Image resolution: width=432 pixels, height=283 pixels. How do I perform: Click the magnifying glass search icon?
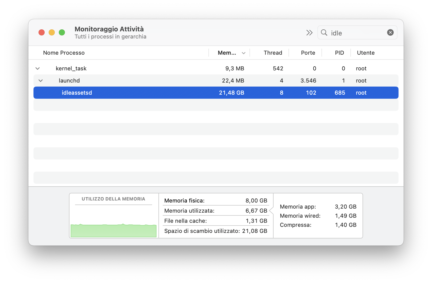click(324, 32)
